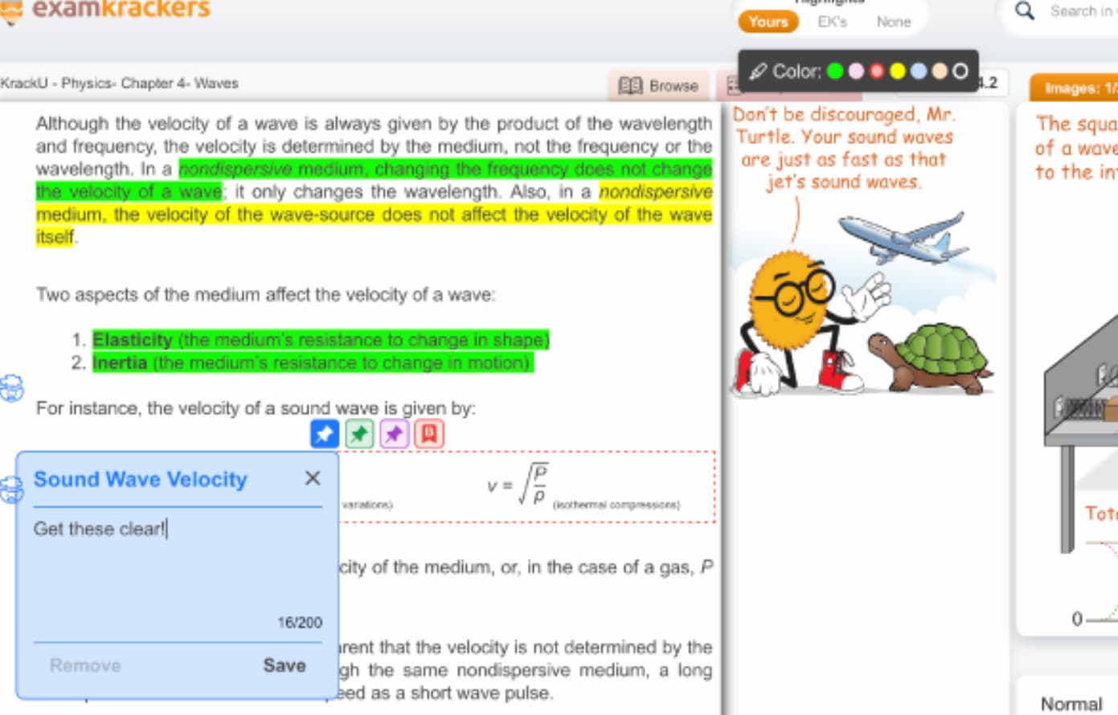Set highlights to None
The image size is (1118, 715).
coord(894,22)
